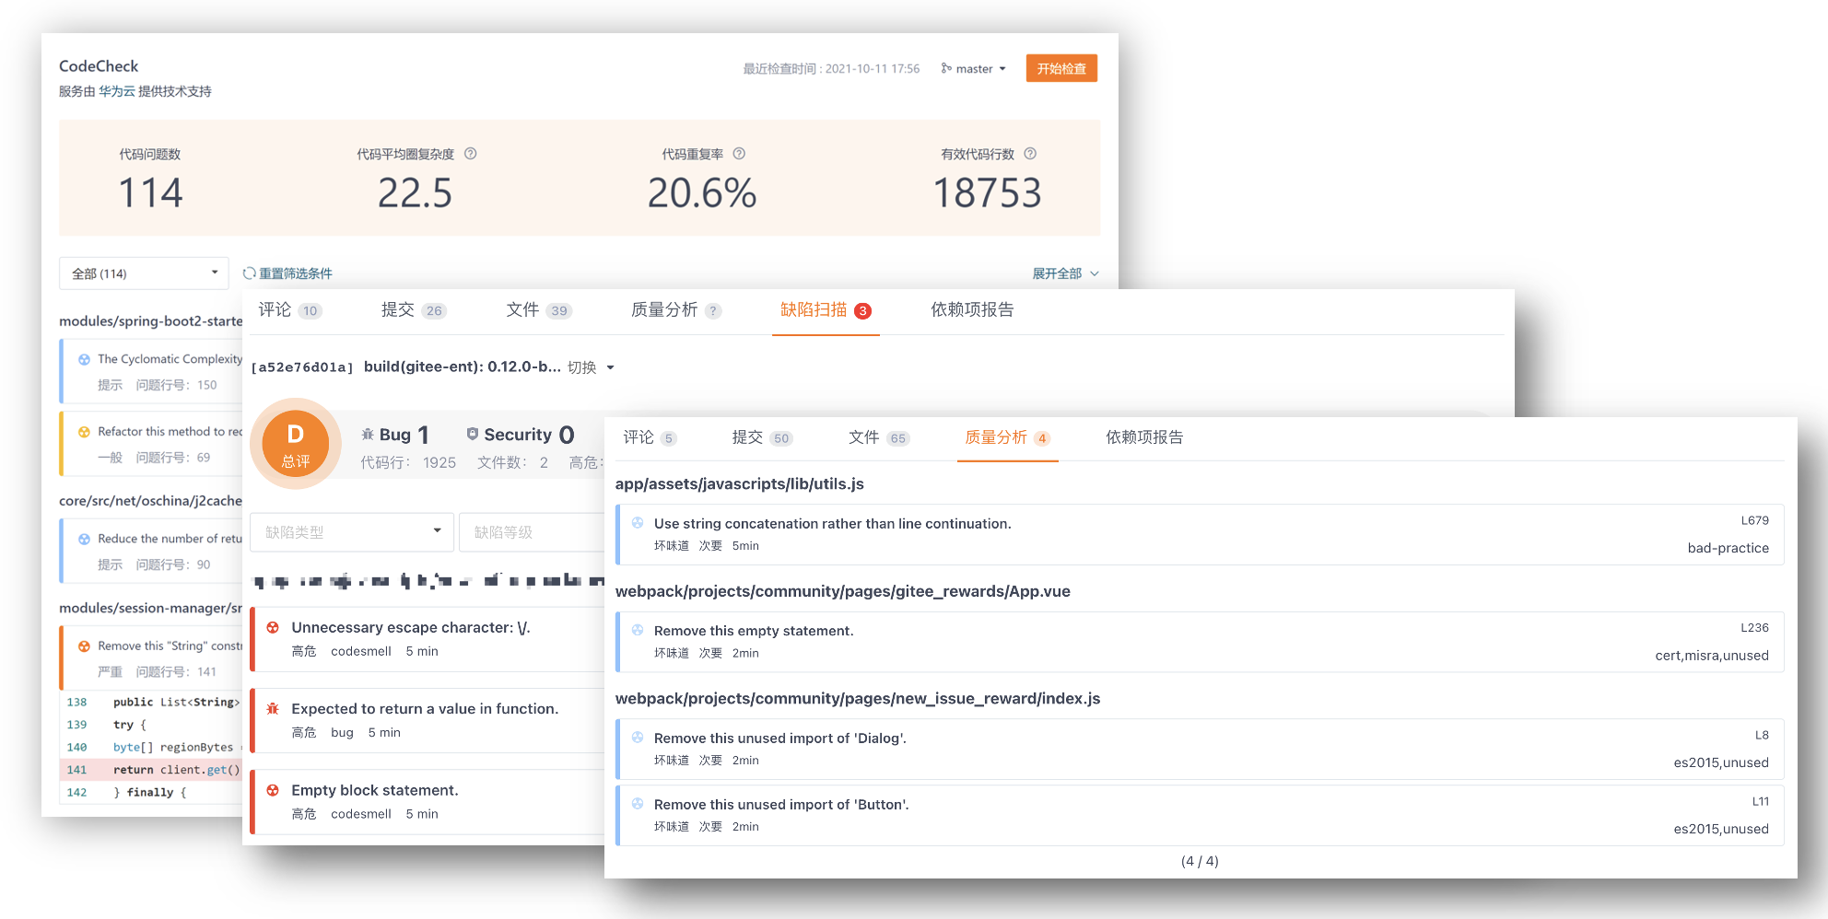
Task: Click code line 141 return client.get()
Action: click(152, 770)
